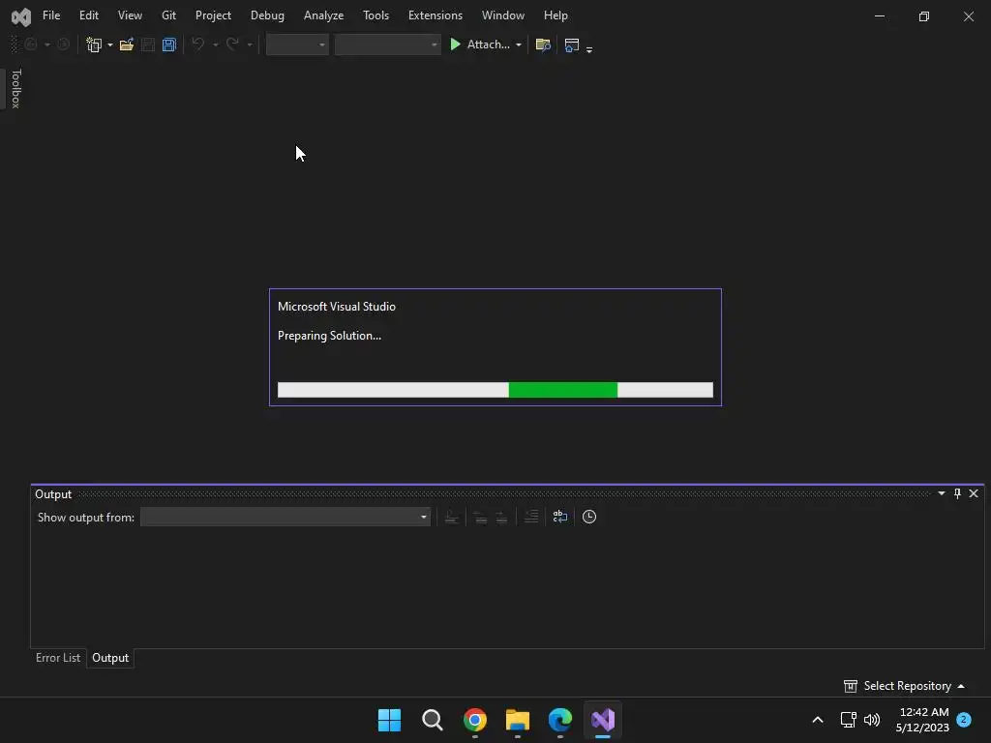Open the Git menu
The height and width of the screenshot is (743, 991).
(168, 15)
